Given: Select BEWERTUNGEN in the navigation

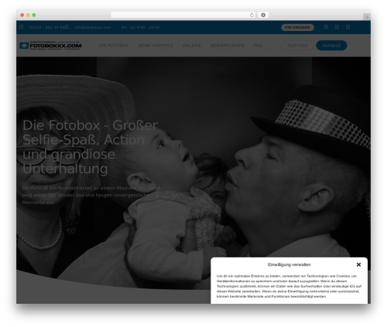Looking at the screenshot, I should click(228, 46).
